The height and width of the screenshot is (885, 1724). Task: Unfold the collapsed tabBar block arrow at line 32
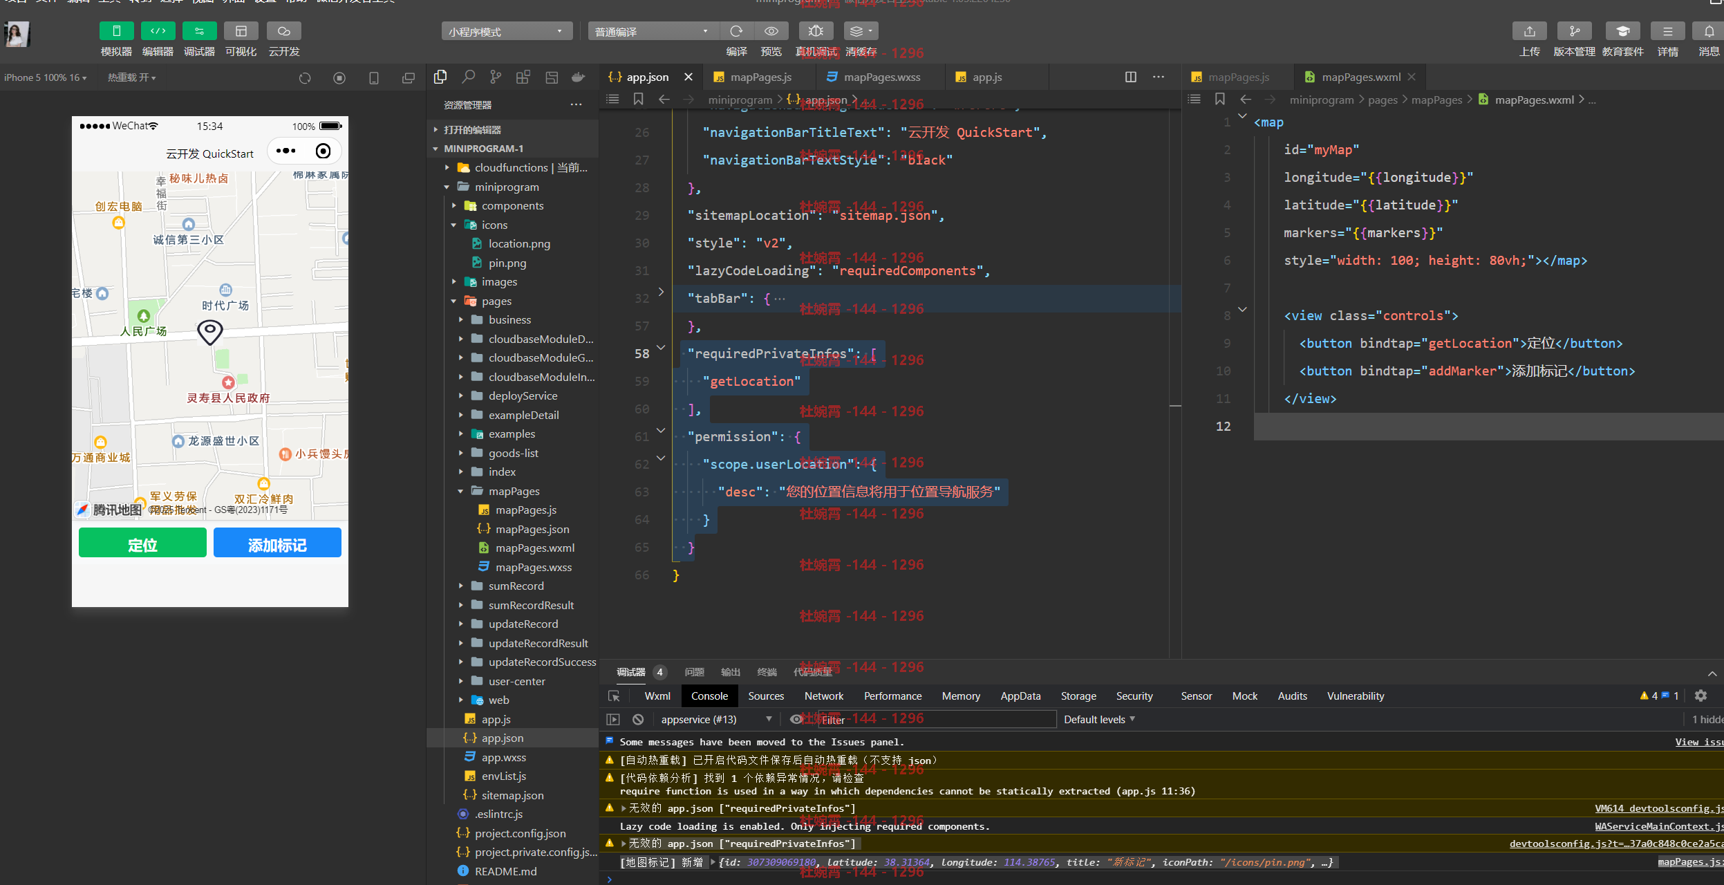(661, 292)
